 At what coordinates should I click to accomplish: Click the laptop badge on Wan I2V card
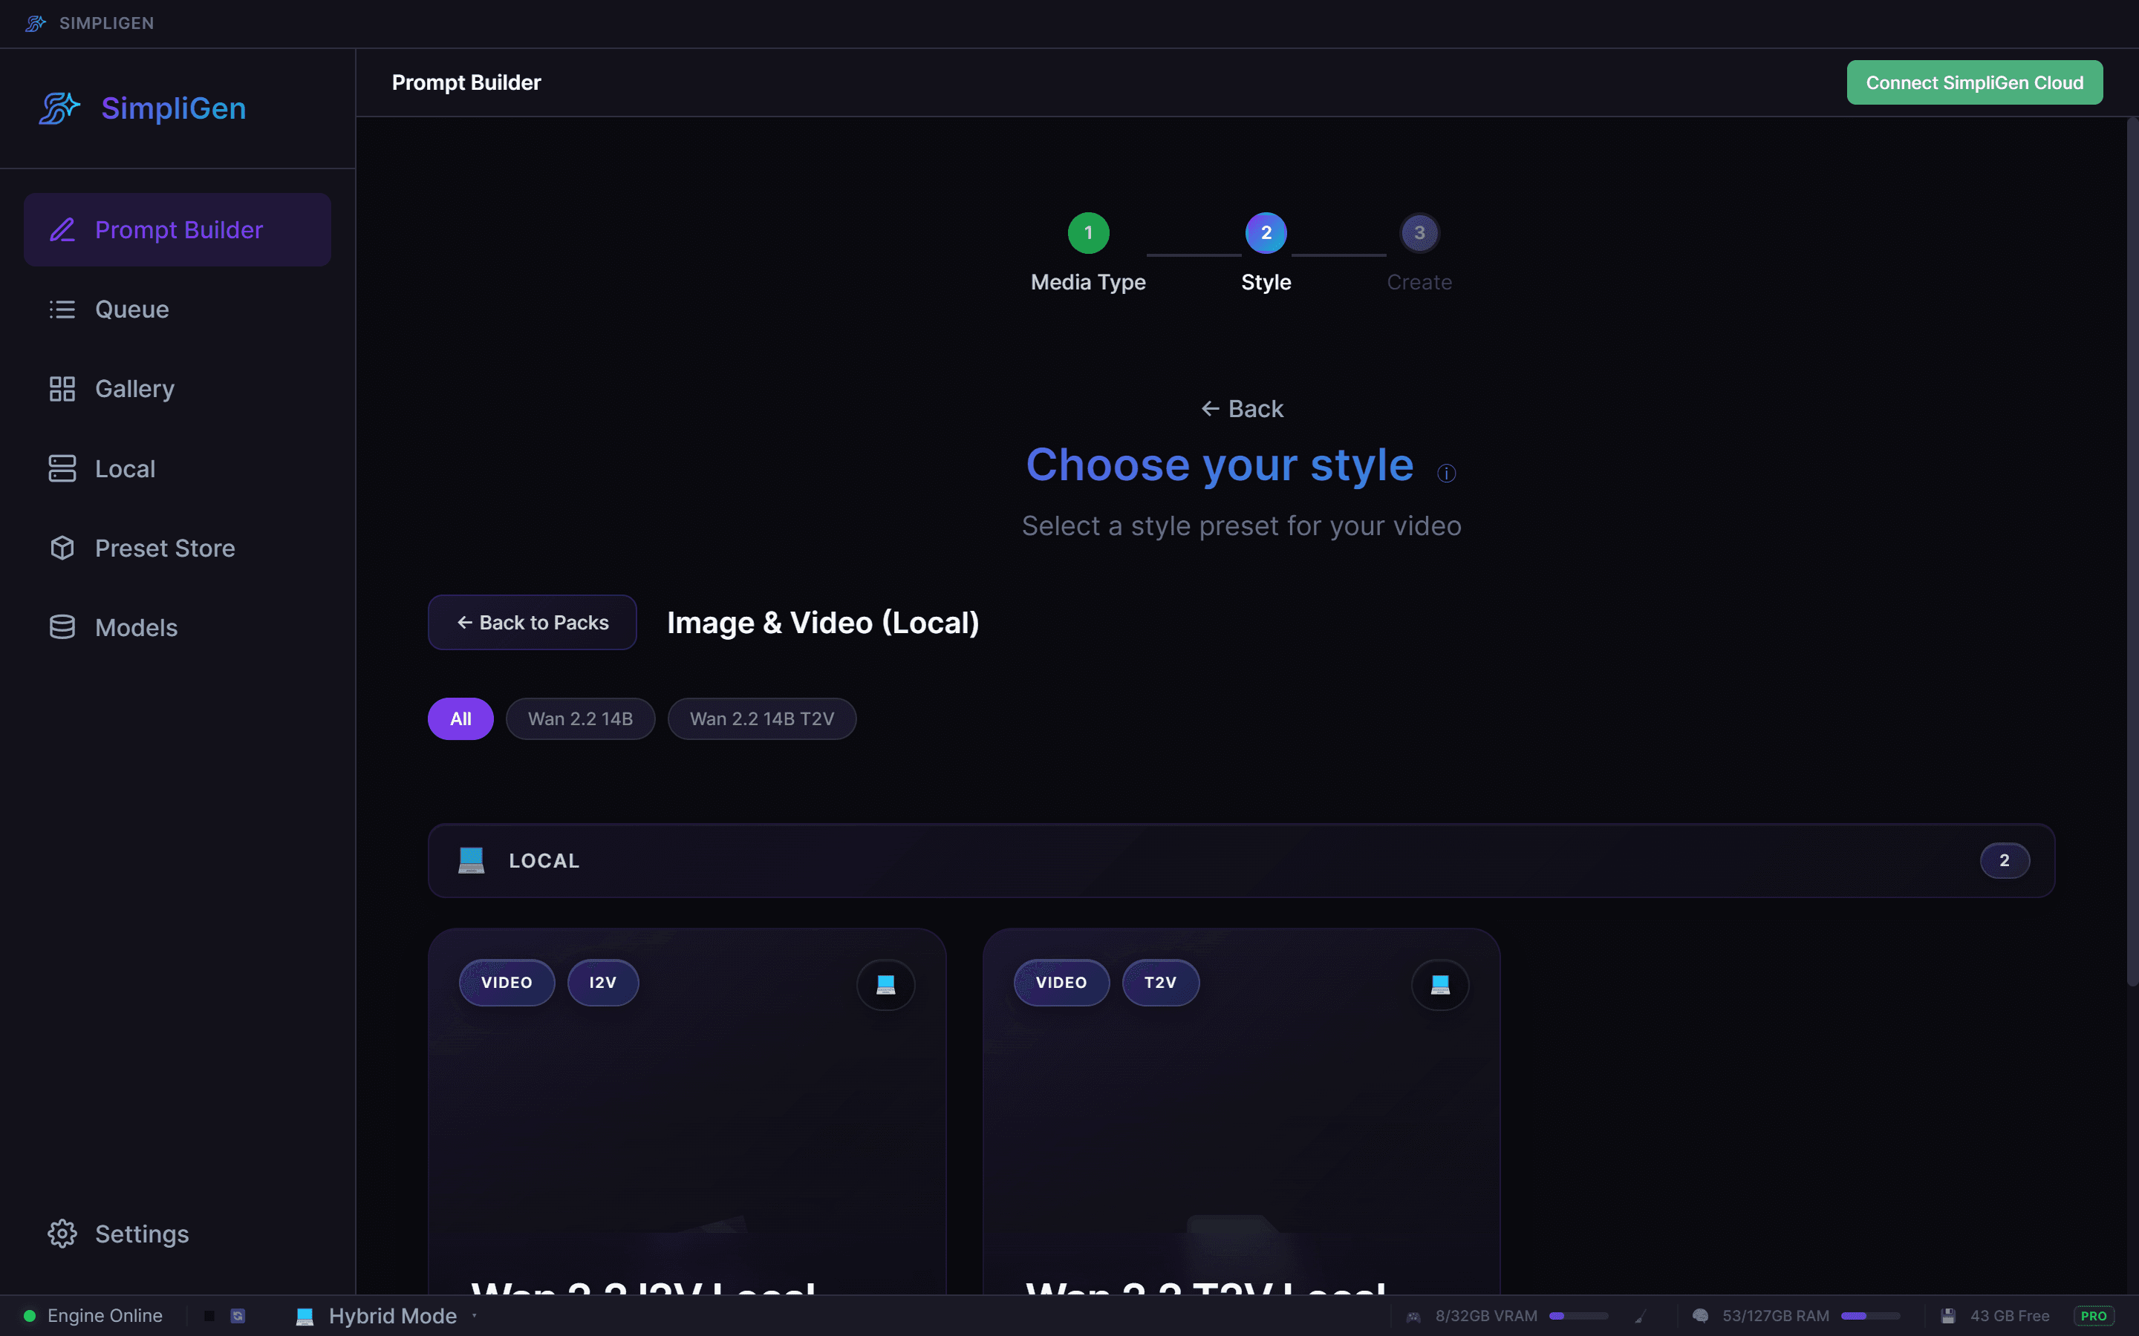(x=885, y=984)
